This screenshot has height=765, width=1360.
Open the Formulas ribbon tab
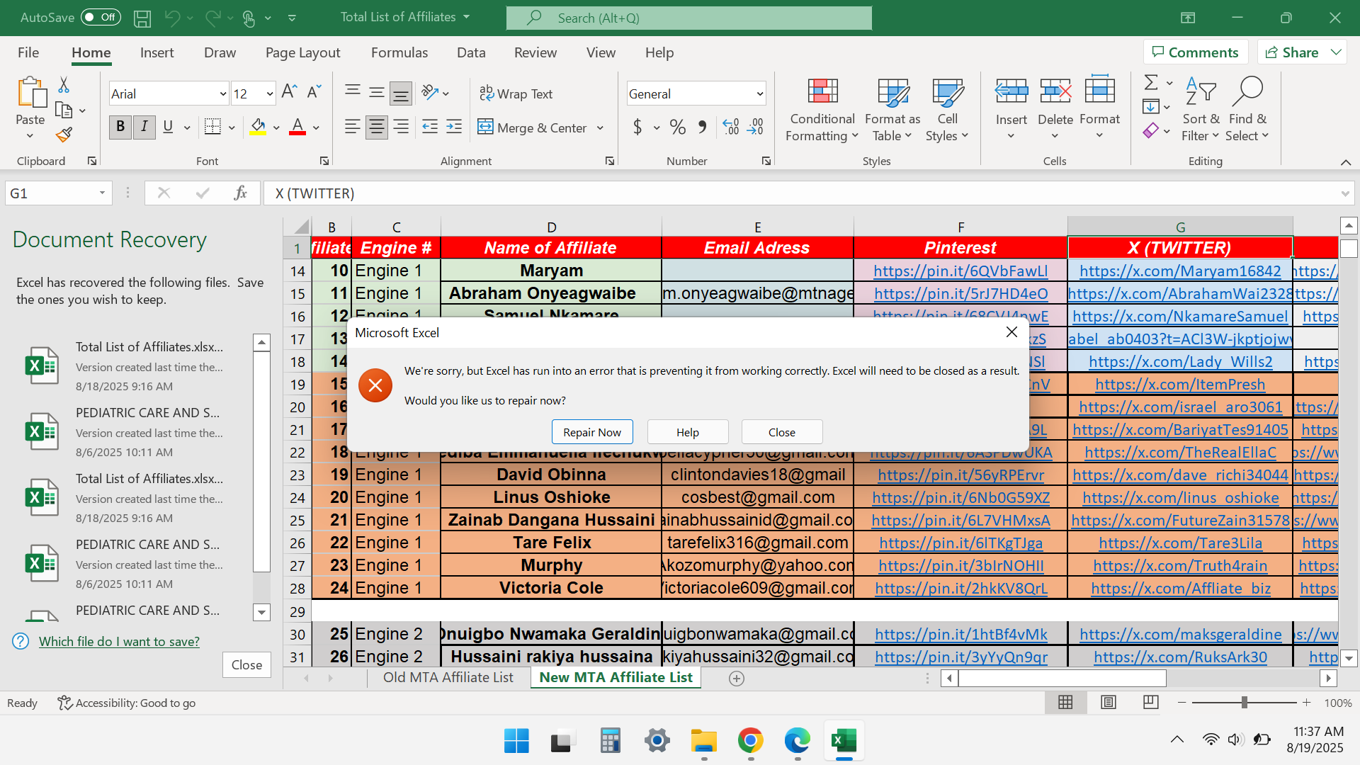point(399,52)
